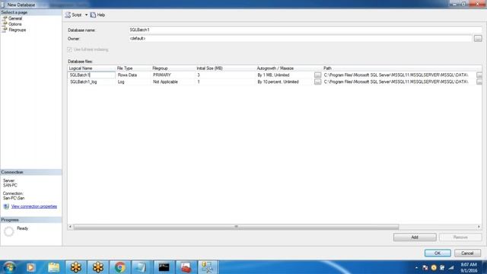The width and height of the screenshot is (487, 274).
Task: Click the Filegroup column header
Action: pos(173,68)
